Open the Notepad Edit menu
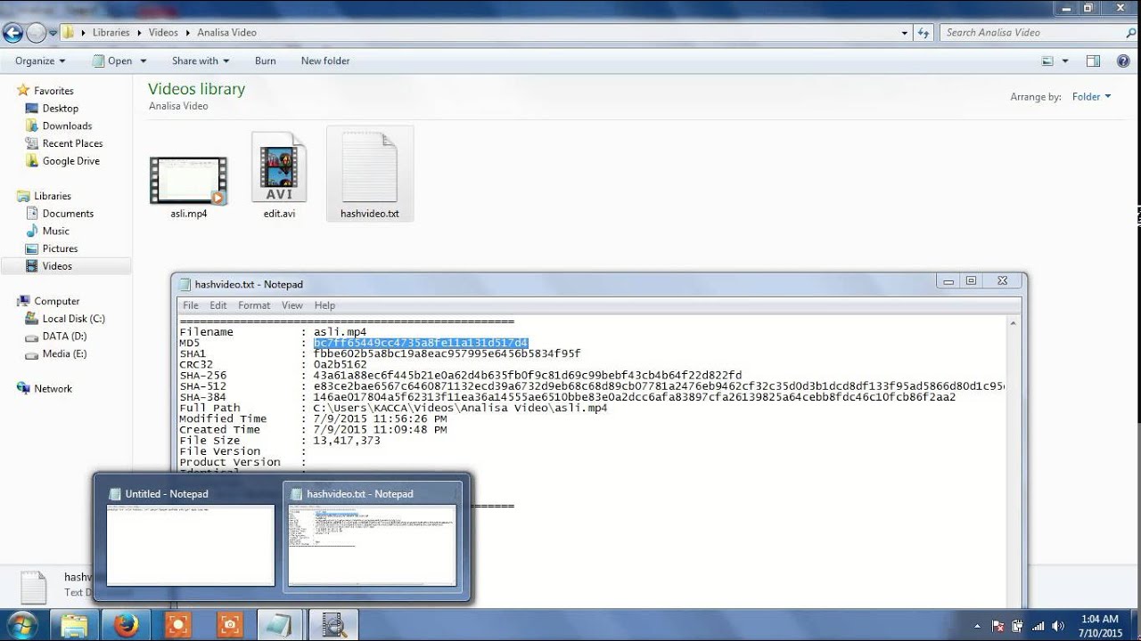This screenshot has width=1141, height=641. [218, 305]
